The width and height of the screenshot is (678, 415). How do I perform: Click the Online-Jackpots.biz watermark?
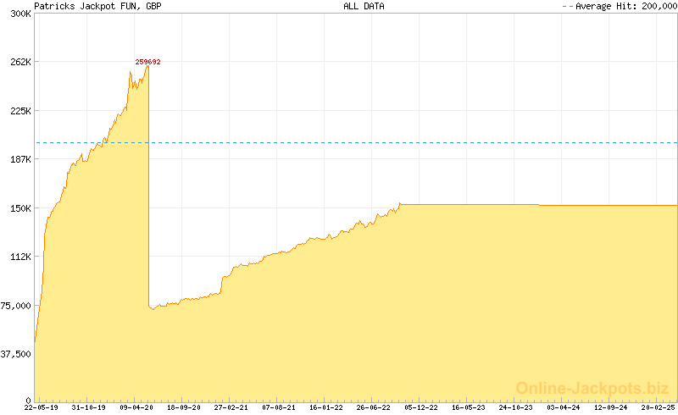[x=592, y=388]
